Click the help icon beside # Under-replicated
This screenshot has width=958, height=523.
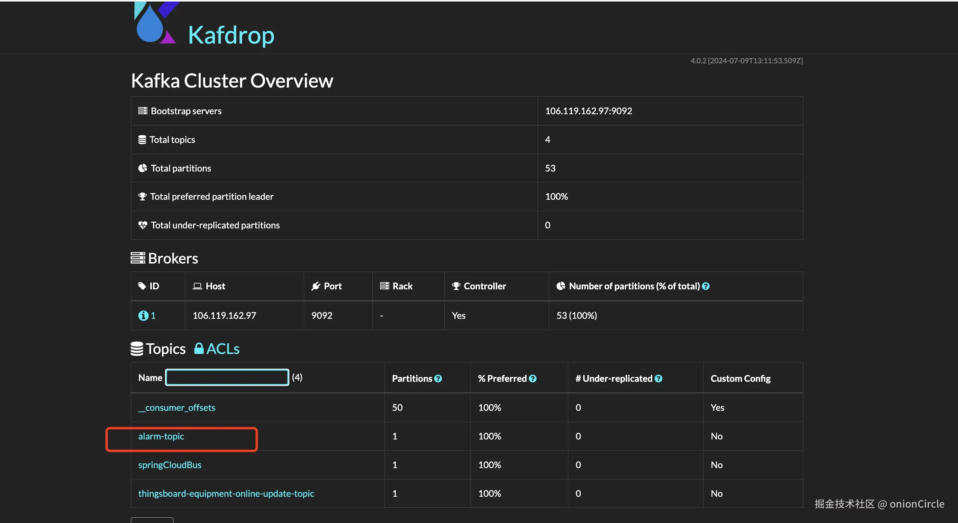point(658,379)
